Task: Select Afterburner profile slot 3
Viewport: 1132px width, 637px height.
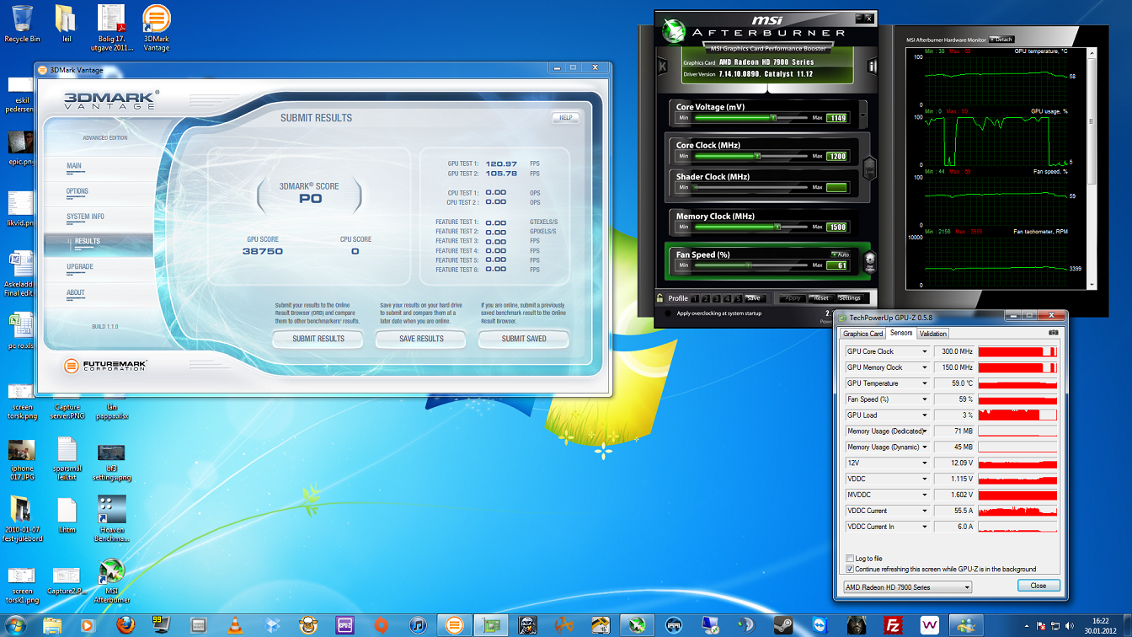Action: click(717, 298)
